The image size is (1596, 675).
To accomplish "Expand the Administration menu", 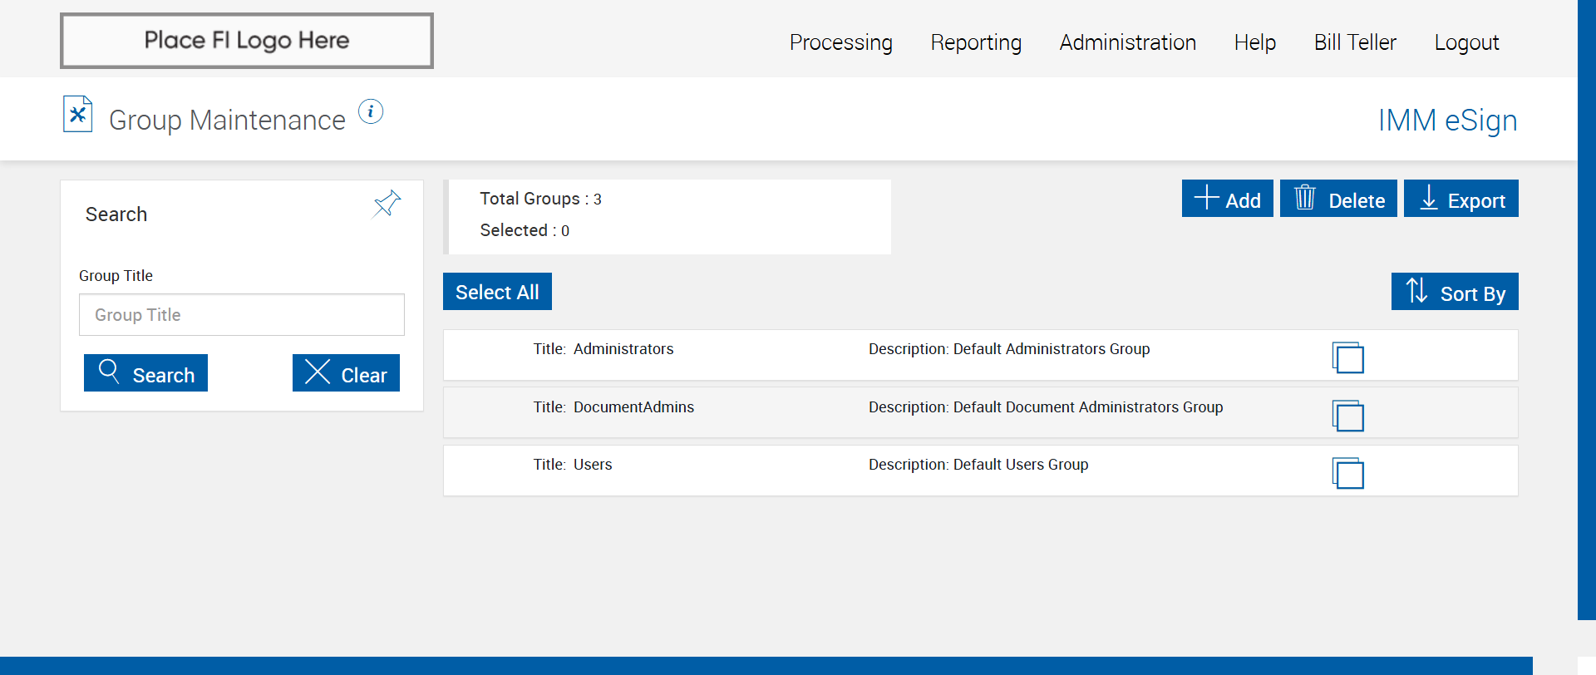I will pyautogui.click(x=1127, y=42).
